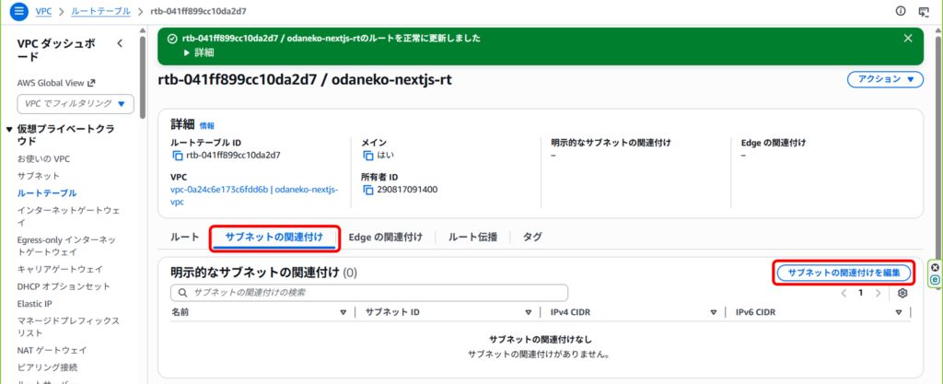Copy the owner ID 290817091400
Viewport: 943px width, 384px height.
368,190
